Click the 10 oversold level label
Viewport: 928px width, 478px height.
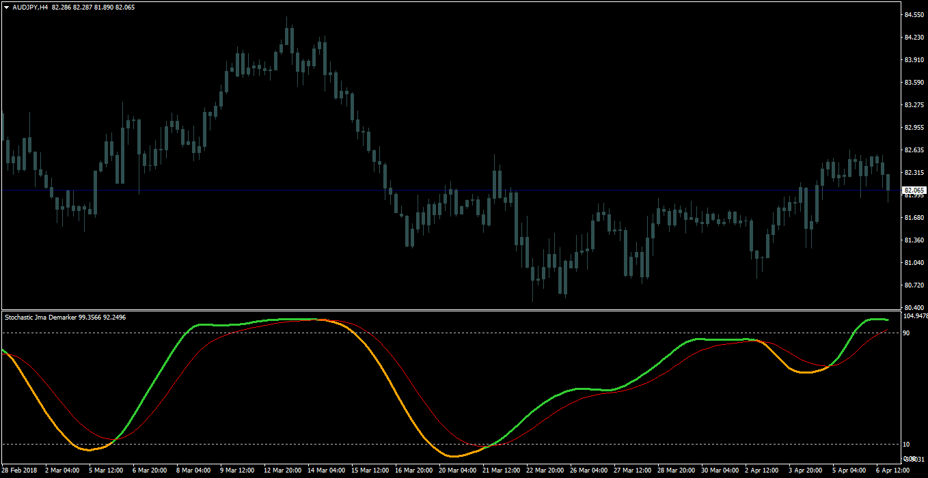pos(905,445)
